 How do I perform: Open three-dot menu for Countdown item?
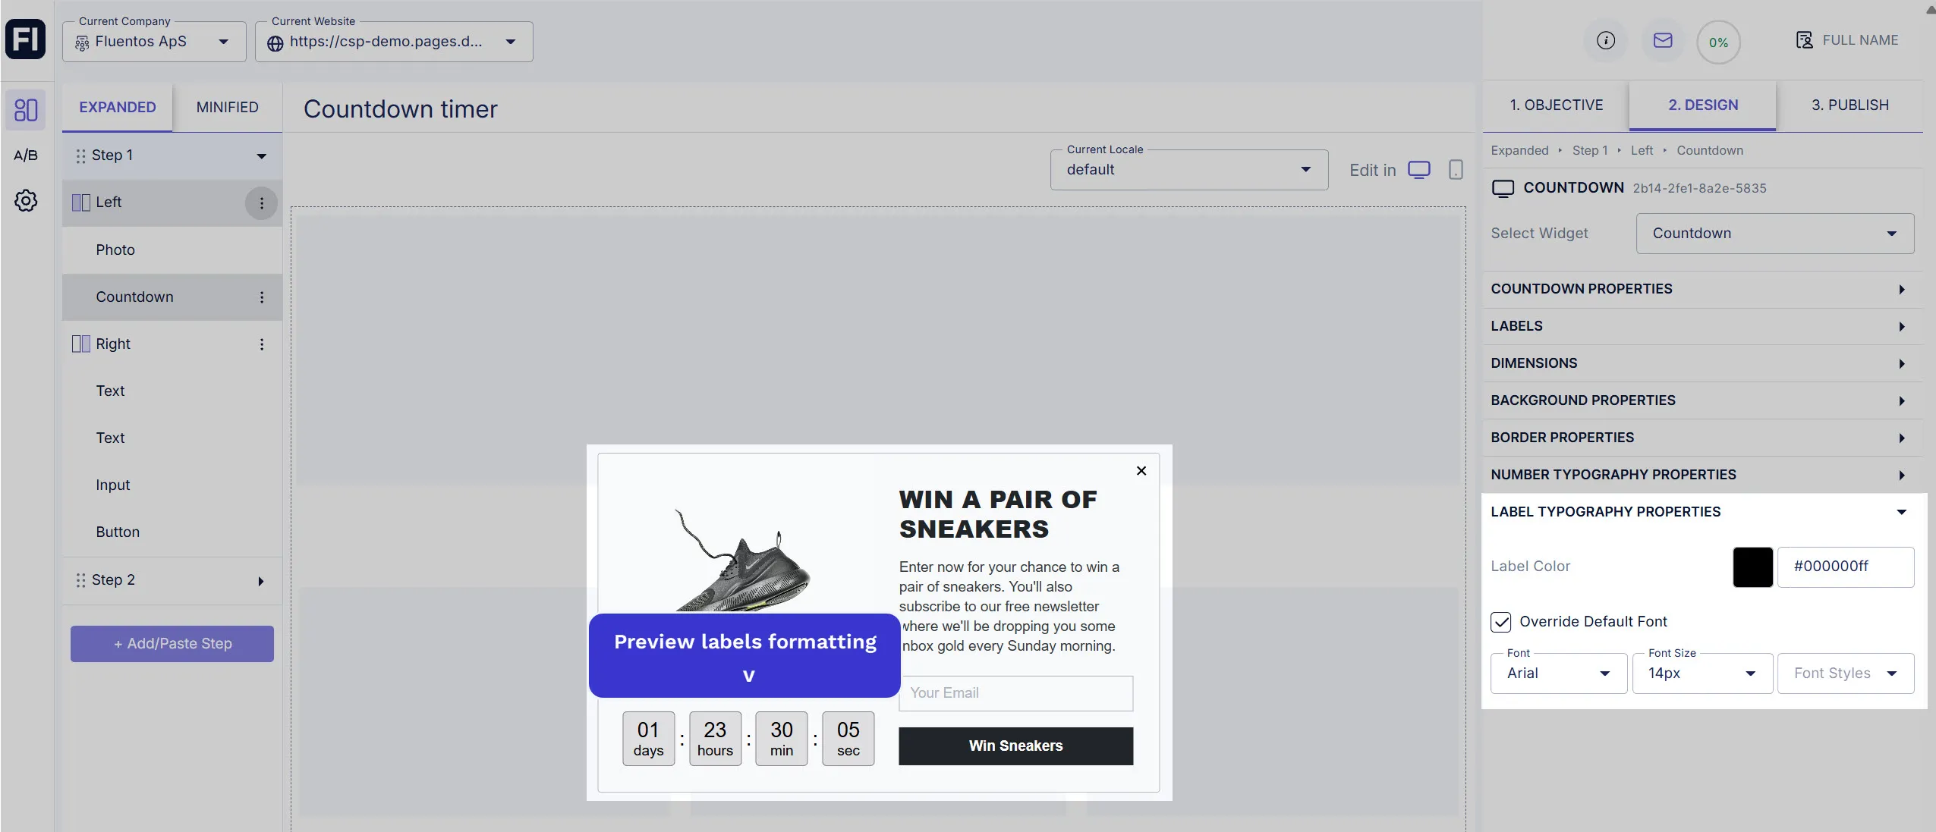tap(262, 297)
